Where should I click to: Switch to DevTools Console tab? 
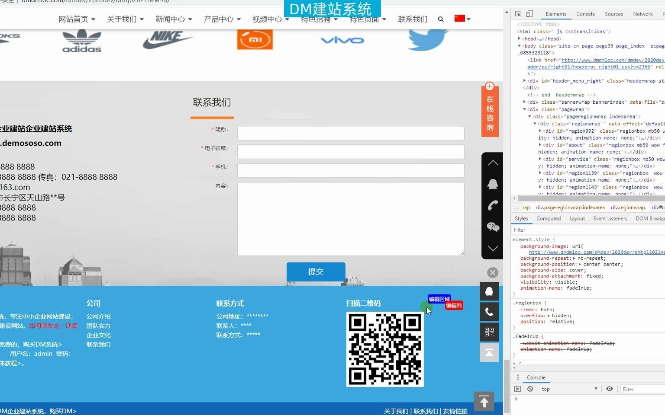(x=585, y=14)
